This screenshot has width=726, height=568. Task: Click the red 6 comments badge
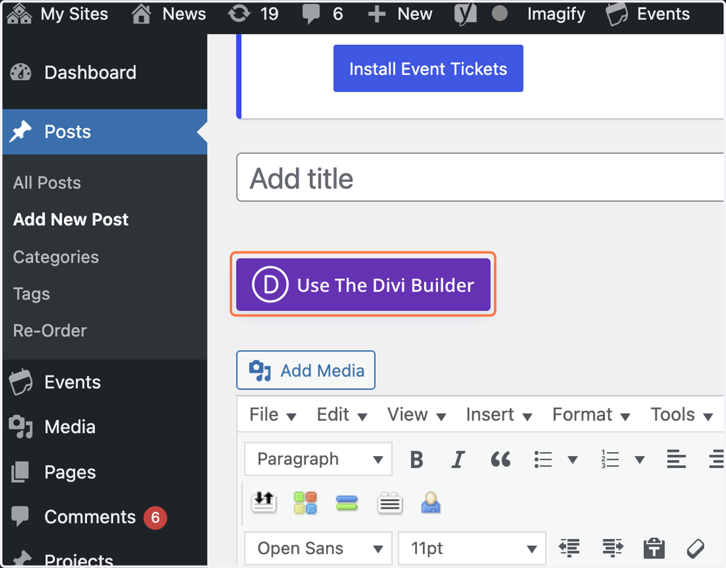click(x=155, y=517)
